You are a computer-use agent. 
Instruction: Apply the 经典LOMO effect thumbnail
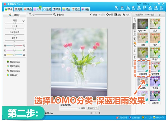143,25
